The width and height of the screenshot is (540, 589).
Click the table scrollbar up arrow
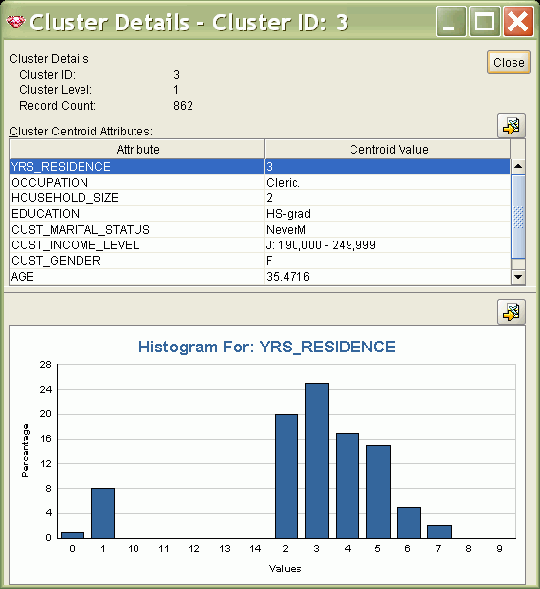[518, 166]
